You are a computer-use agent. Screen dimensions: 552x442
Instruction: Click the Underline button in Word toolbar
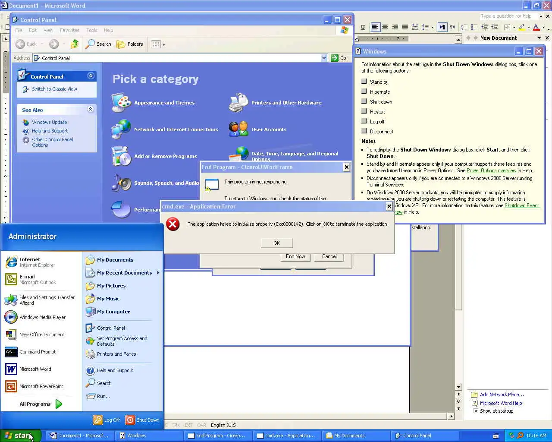coord(363,27)
